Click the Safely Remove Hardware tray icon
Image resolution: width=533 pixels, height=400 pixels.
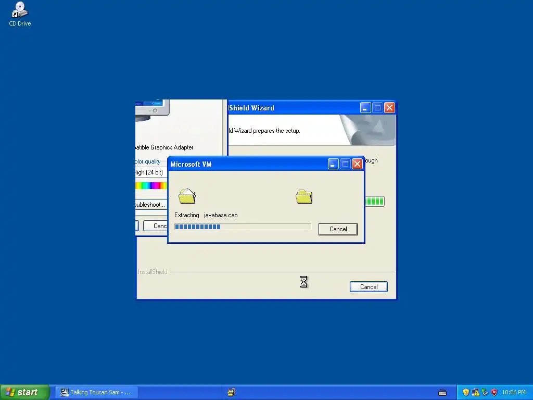click(485, 392)
